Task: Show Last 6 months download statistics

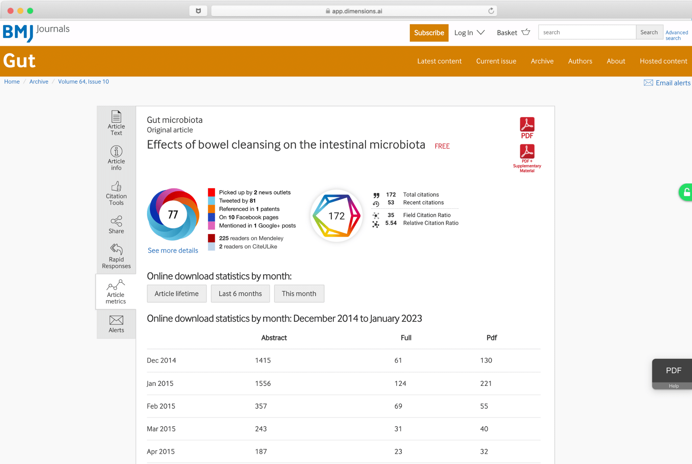Action: coord(240,294)
